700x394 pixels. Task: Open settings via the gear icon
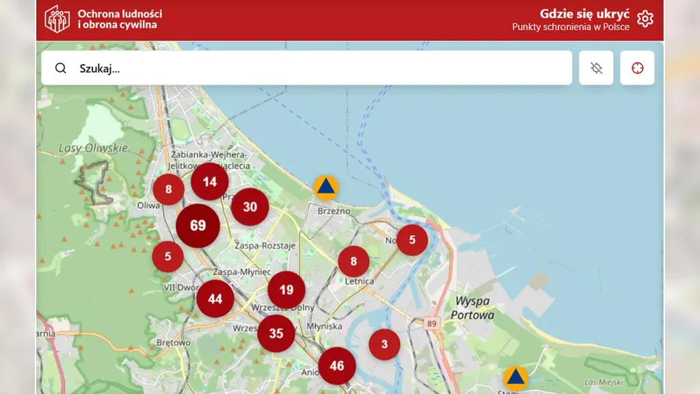[645, 19]
